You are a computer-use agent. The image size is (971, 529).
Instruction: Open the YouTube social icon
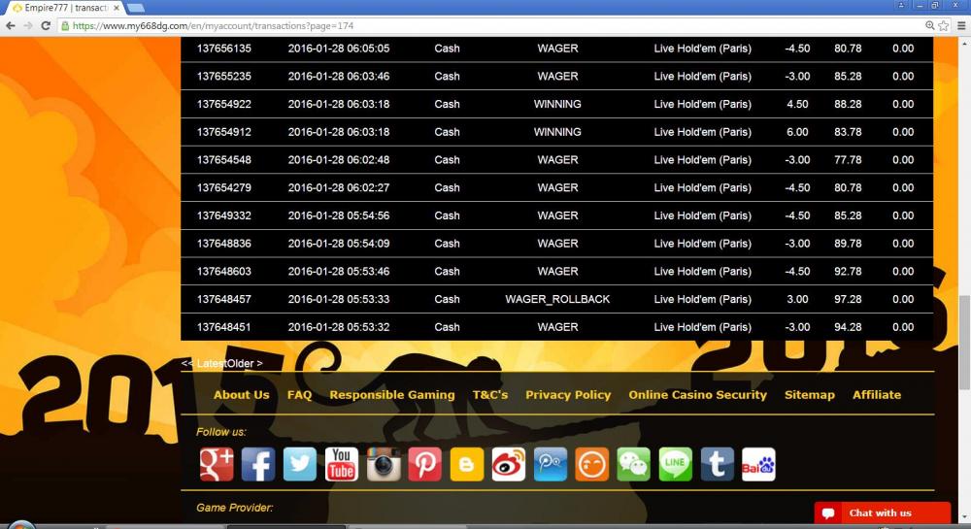(x=342, y=464)
